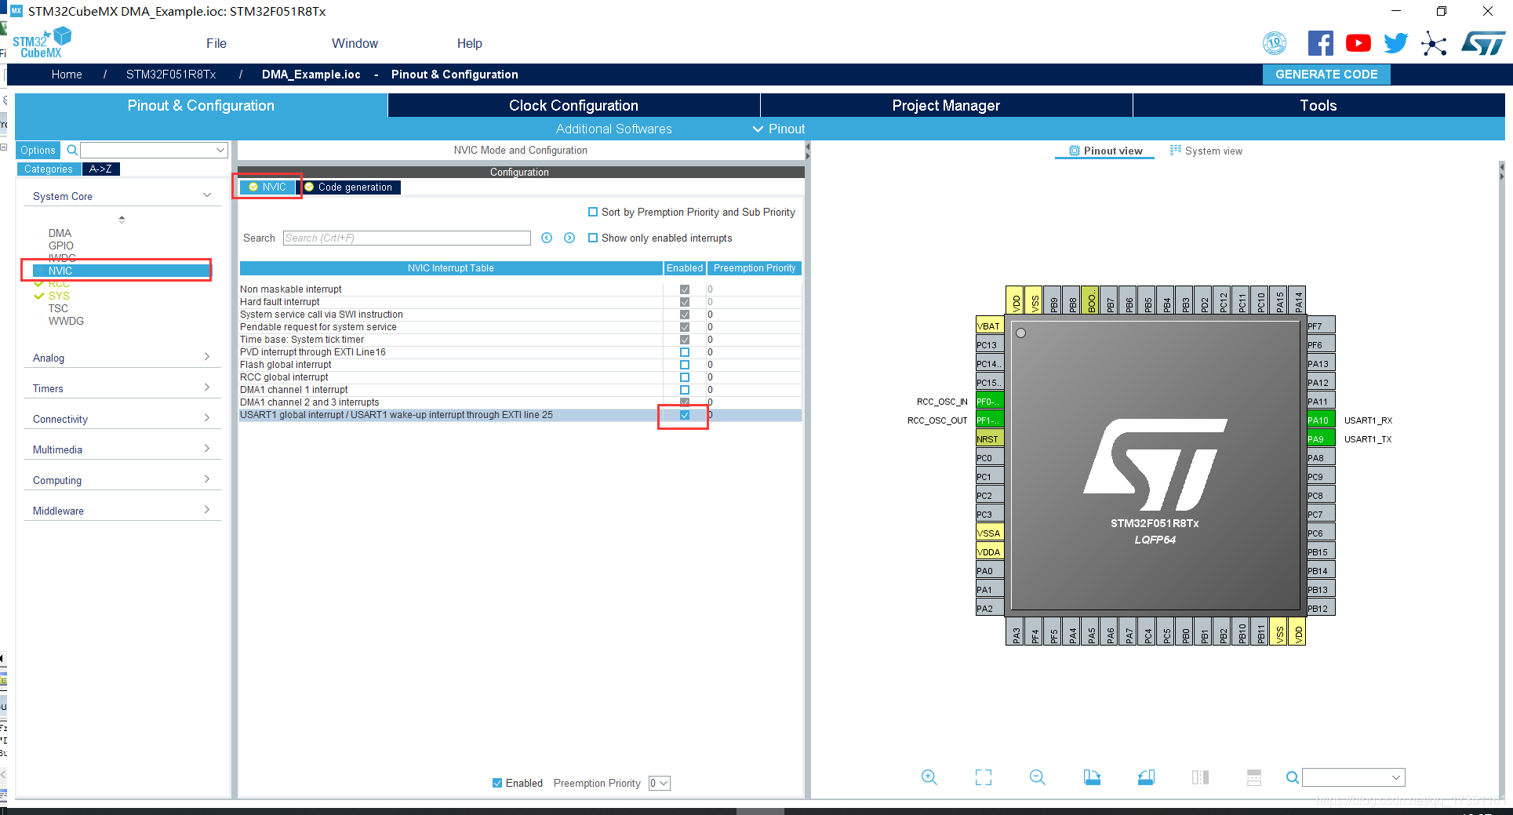Image resolution: width=1513 pixels, height=815 pixels.
Task: Switch to Tools tab
Action: (x=1318, y=105)
